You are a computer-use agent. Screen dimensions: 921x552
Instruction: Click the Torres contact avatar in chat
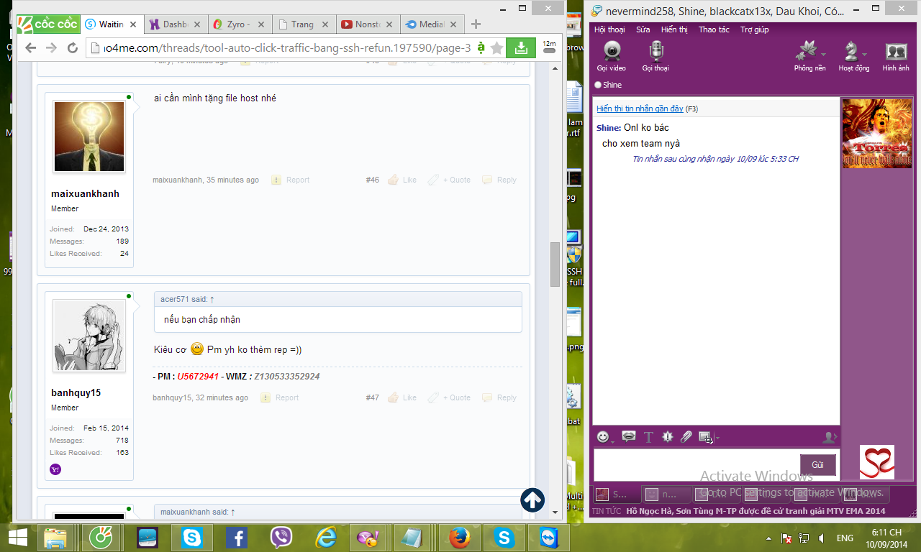point(877,133)
